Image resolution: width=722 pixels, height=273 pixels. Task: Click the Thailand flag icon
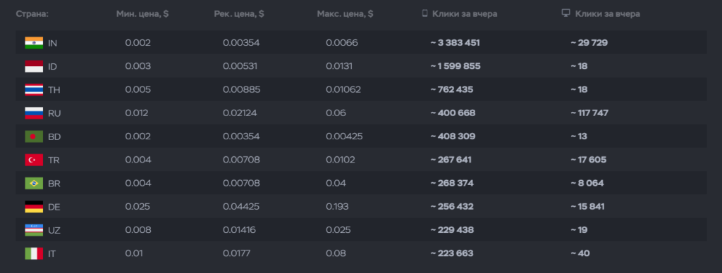[x=34, y=89]
